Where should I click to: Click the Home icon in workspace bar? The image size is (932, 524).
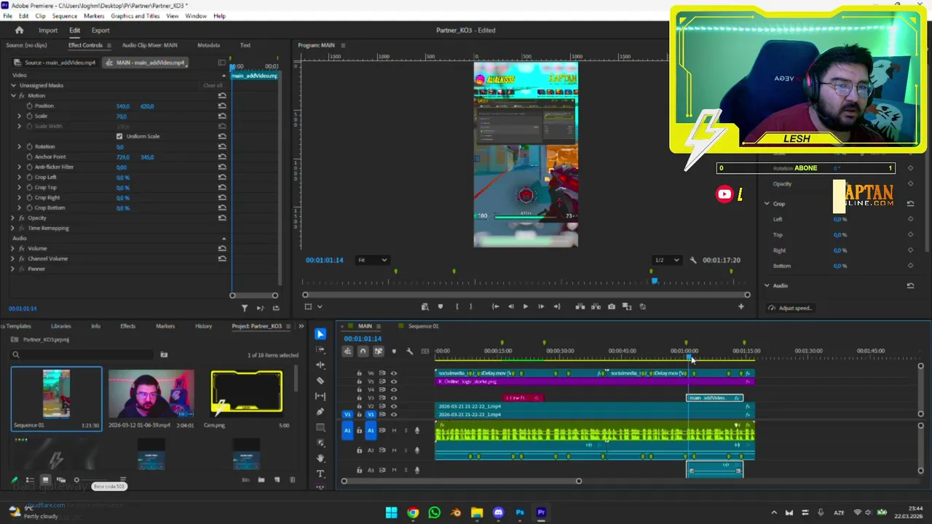click(x=19, y=30)
